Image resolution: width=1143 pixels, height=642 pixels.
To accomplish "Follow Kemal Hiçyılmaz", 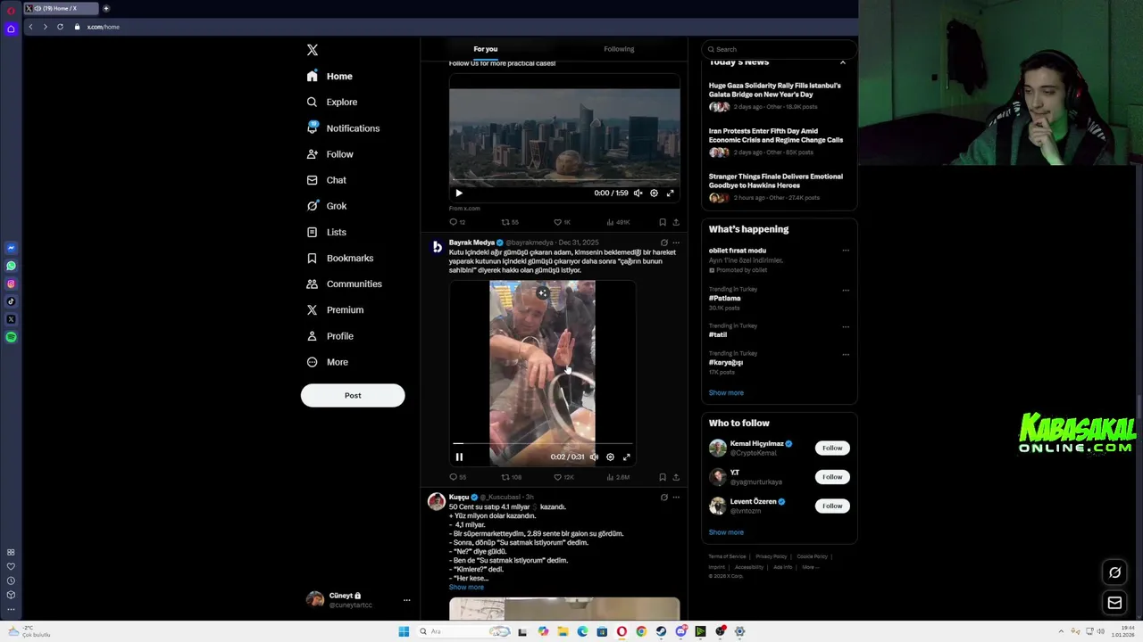I will (832, 448).
